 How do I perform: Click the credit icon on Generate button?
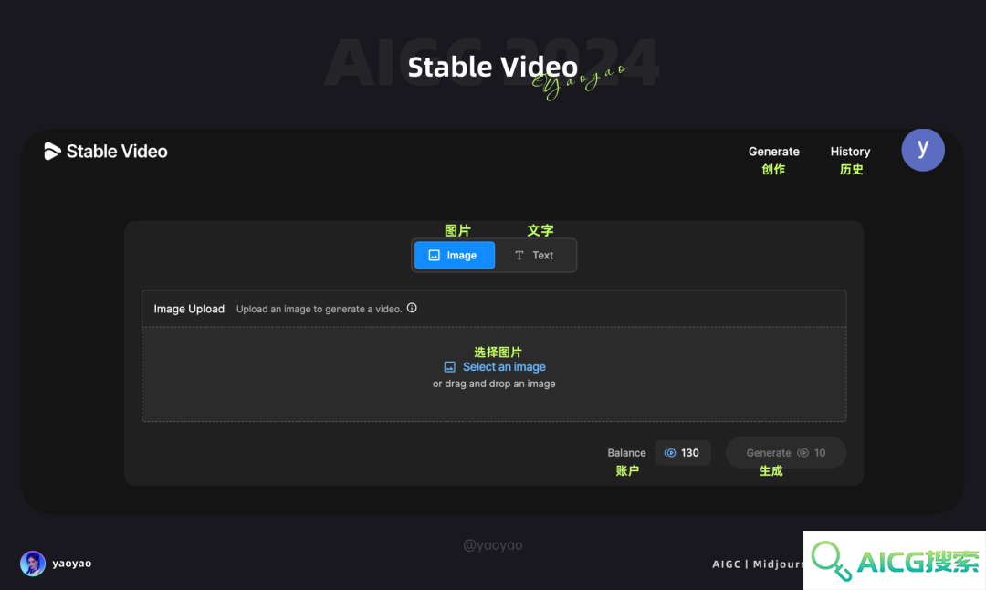click(803, 453)
